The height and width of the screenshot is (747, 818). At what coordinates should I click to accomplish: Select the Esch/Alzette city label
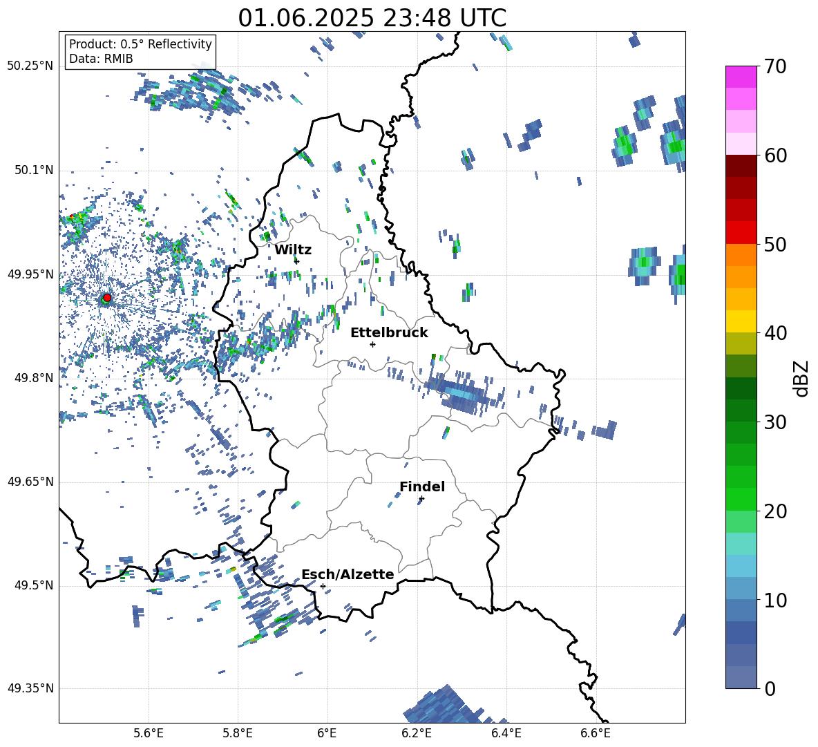pyautogui.click(x=348, y=574)
